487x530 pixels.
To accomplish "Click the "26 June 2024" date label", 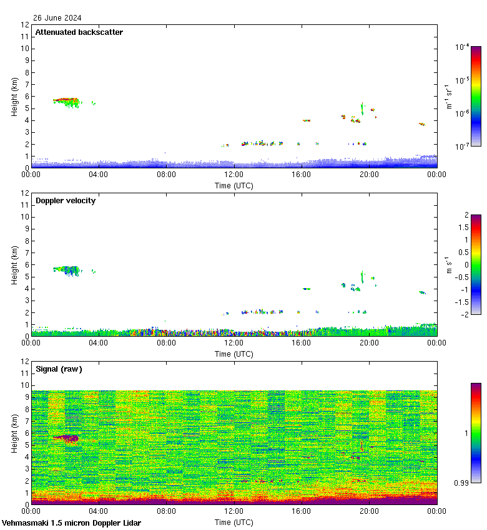I will 57,18.
